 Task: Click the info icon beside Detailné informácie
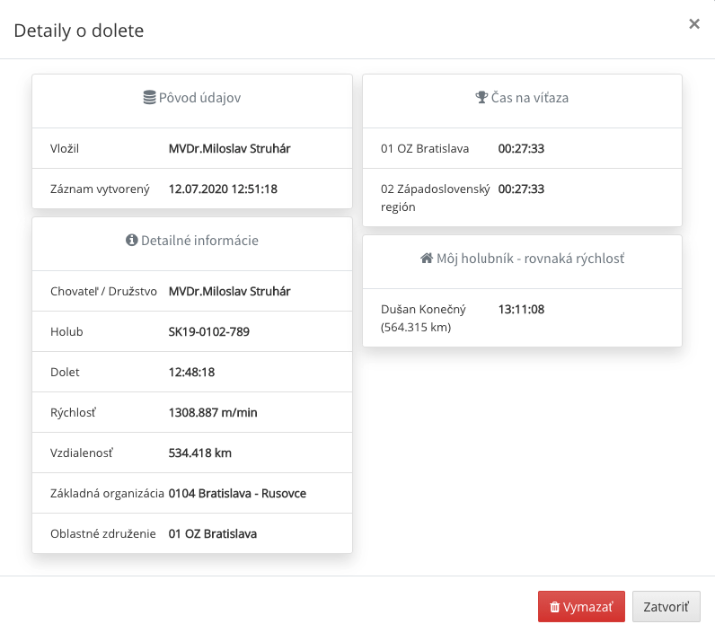click(x=132, y=240)
